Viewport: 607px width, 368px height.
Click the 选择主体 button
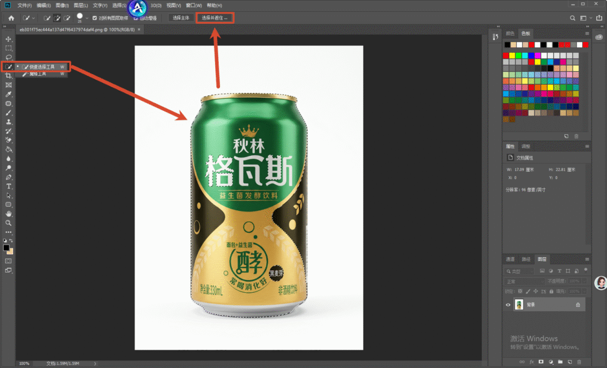[x=181, y=18]
